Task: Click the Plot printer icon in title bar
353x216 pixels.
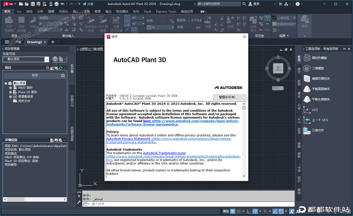Action: 56,4
